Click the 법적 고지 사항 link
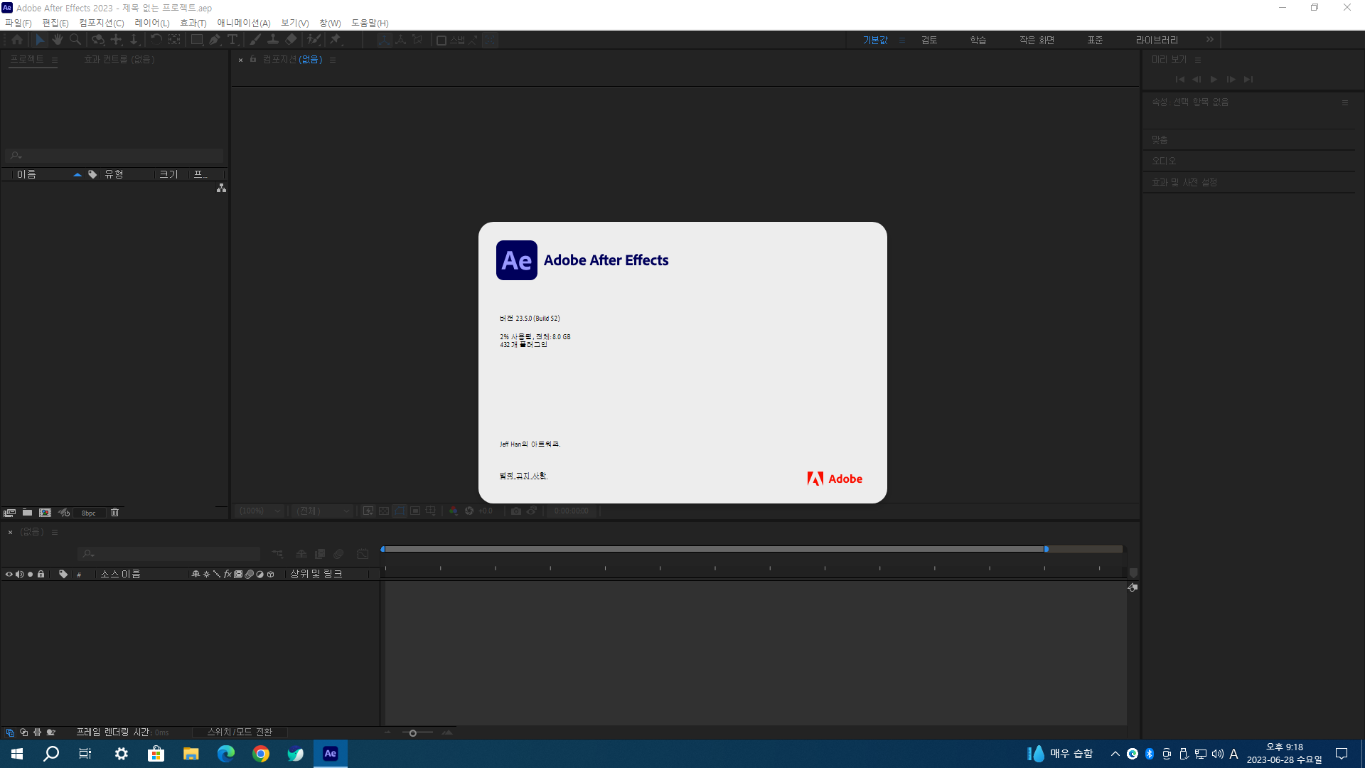Screen dimensions: 1365x768 click(x=523, y=476)
